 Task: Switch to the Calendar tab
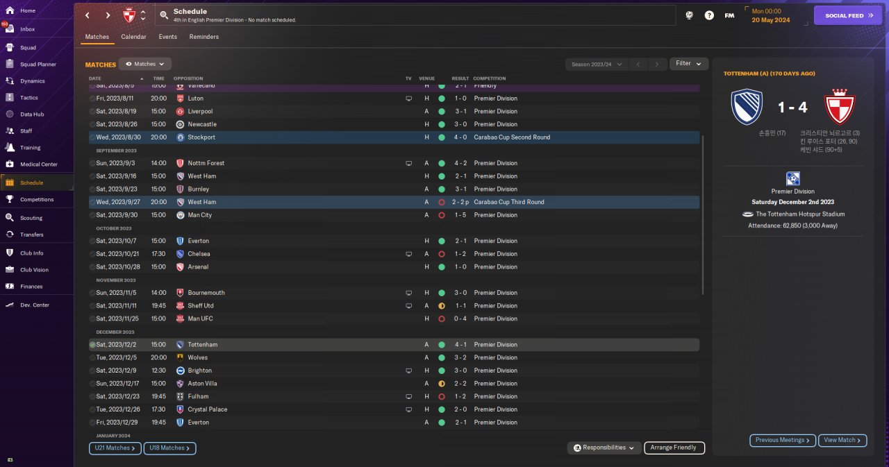[x=133, y=37]
